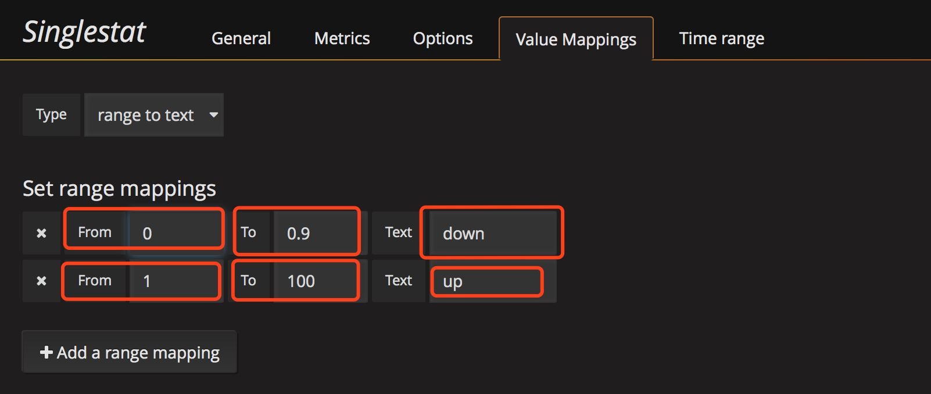The height and width of the screenshot is (394, 931).
Task: Focus the From field containing 0
Action: click(176, 233)
